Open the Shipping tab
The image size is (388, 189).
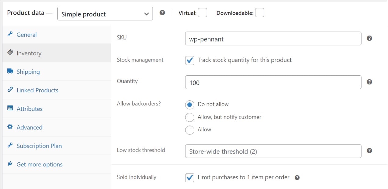[x=57, y=72]
